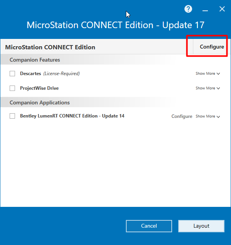231x245 pixels.
Task: Click the Layout button
Action: tap(201, 226)
